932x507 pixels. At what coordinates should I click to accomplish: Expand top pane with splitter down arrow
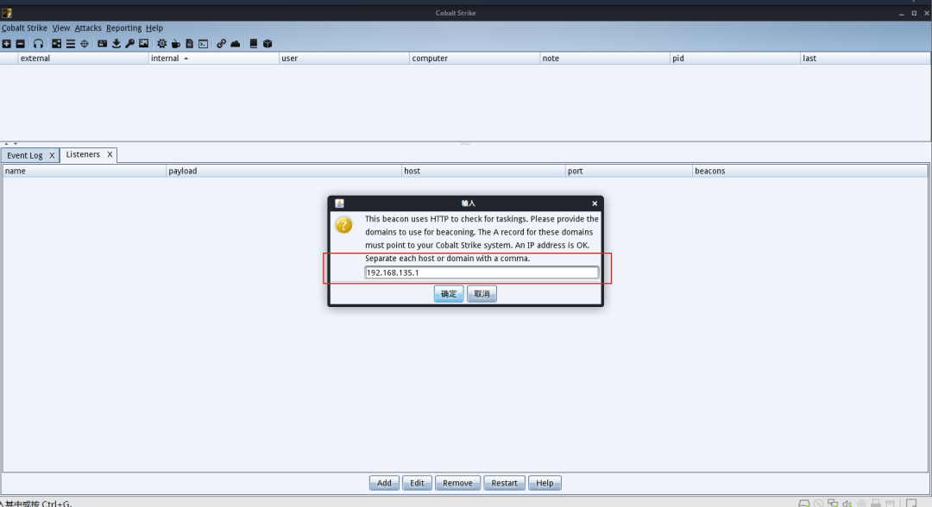(x=16, y=144)
